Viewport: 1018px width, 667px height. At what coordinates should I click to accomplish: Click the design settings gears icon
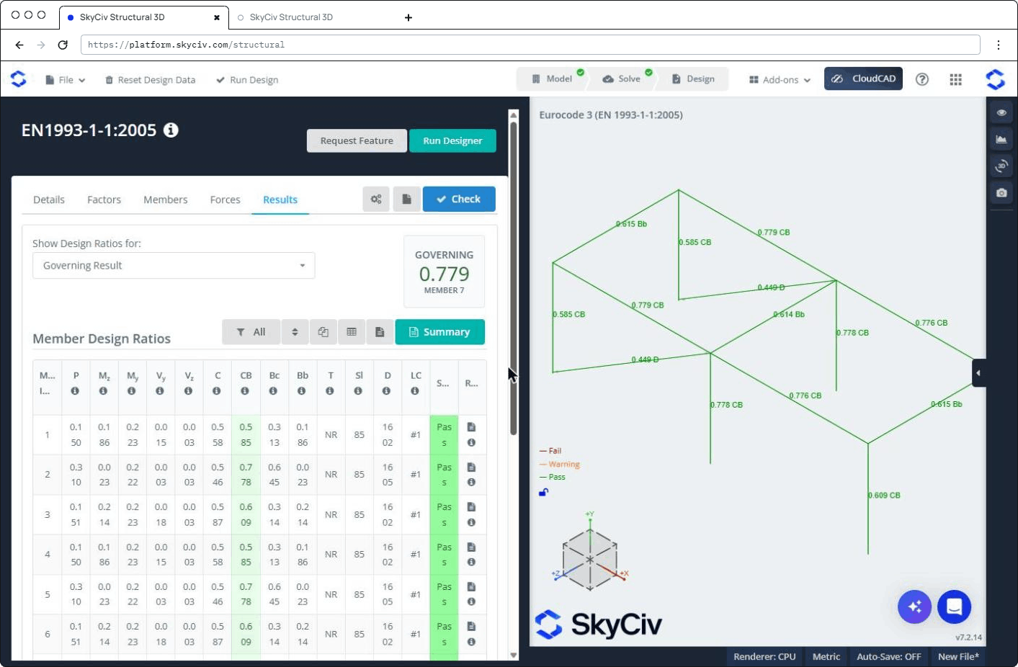pyautogui.click(x=376, y=199)
